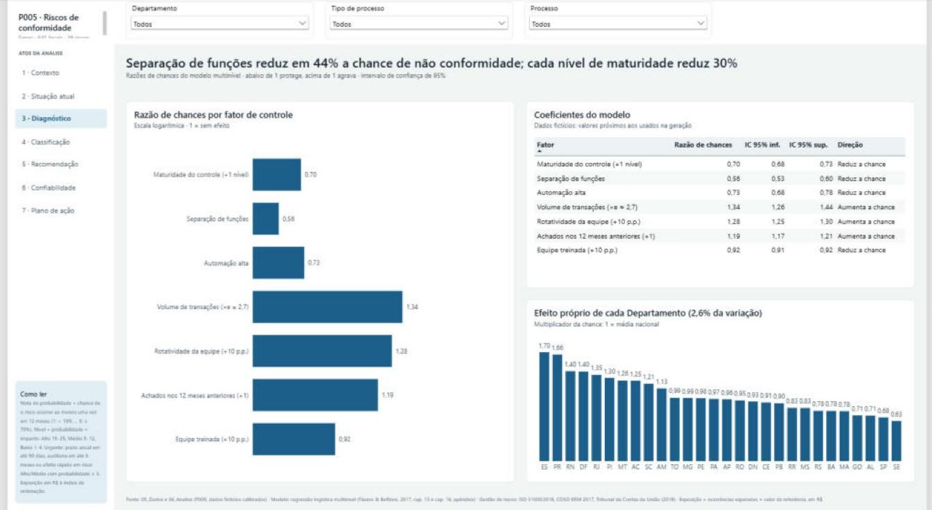Click table row Equipe treinada (+10 p.p.)
932x510 pixels.
719,250
